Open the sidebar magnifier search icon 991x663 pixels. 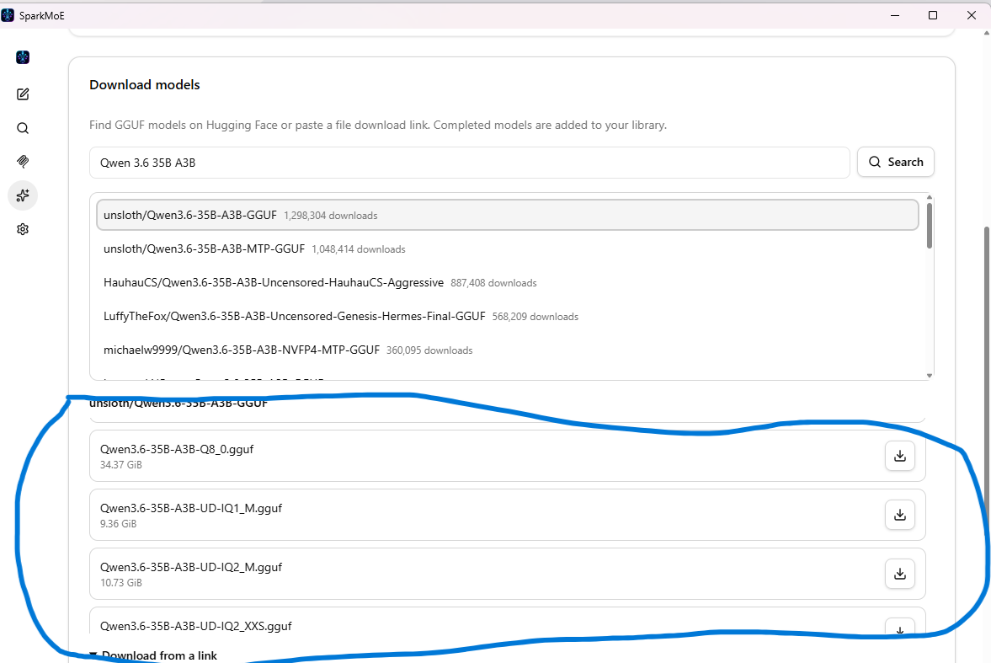[x=23, y=128]
